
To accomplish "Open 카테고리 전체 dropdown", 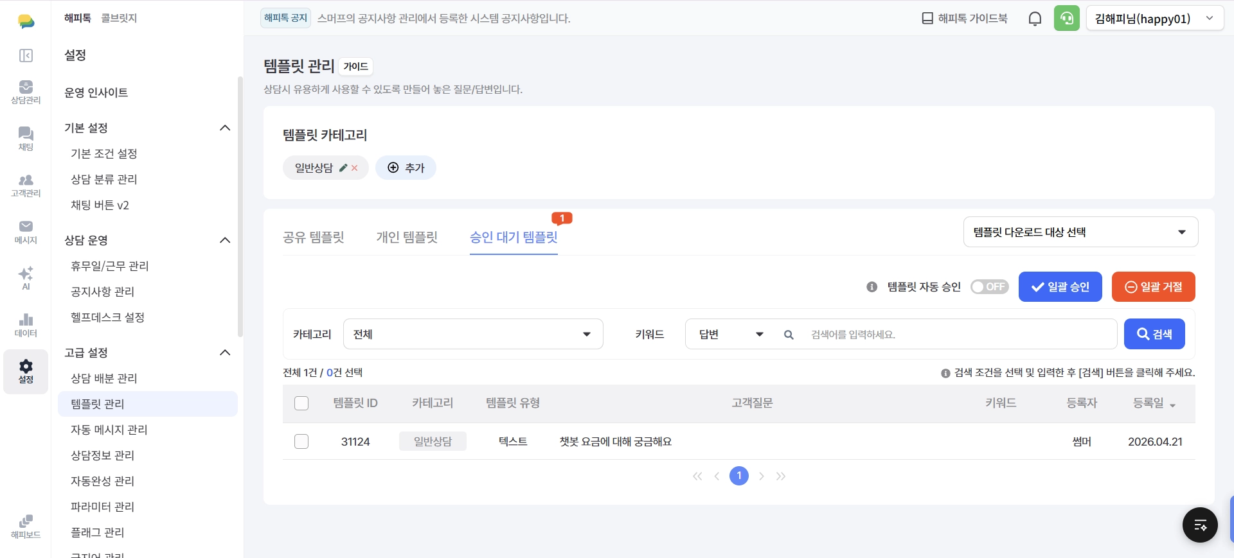I will point(473,334).
